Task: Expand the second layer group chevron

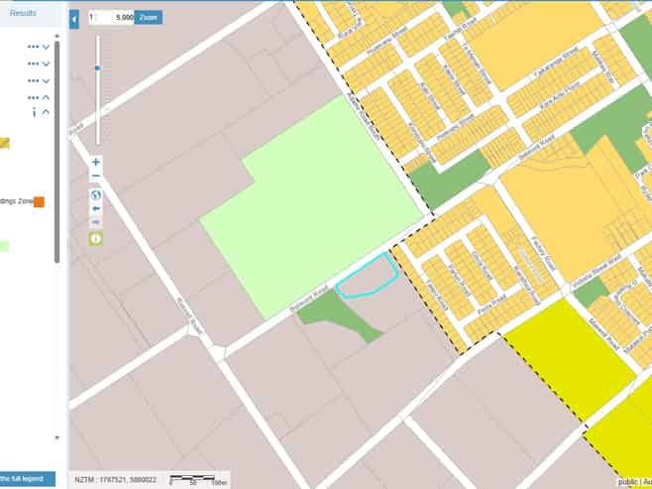Action: 46,63
